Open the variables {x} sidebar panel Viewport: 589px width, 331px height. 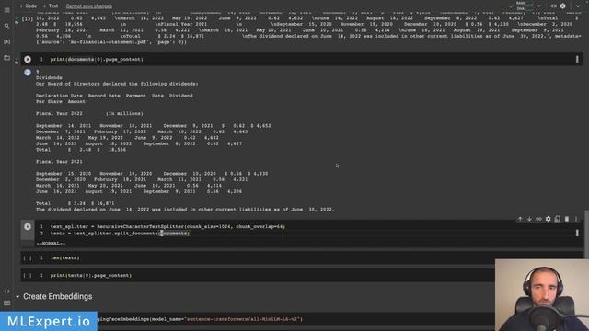click(6, 41)
